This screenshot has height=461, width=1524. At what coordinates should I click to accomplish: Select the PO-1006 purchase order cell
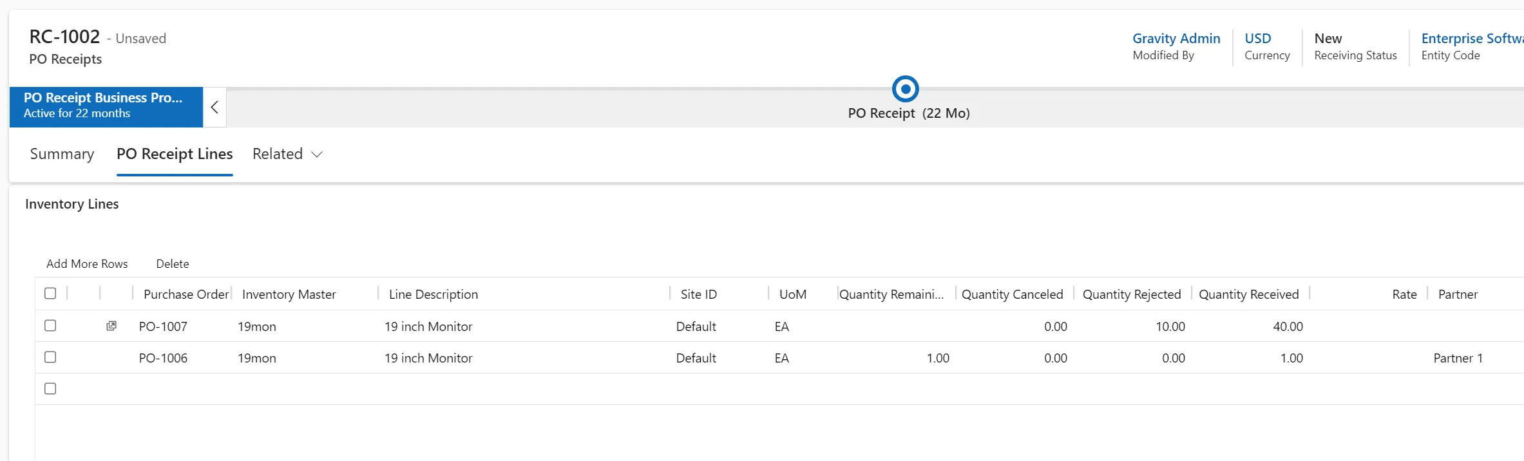coord(163,358)
